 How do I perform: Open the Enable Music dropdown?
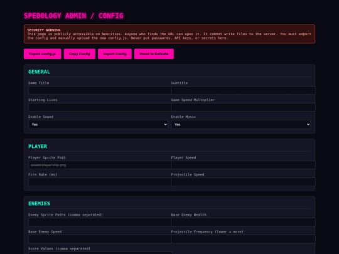click(241, 124)
